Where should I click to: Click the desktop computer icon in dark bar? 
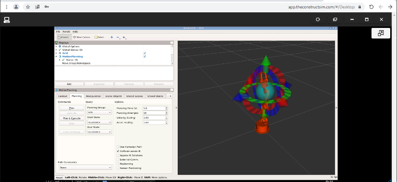7,20
